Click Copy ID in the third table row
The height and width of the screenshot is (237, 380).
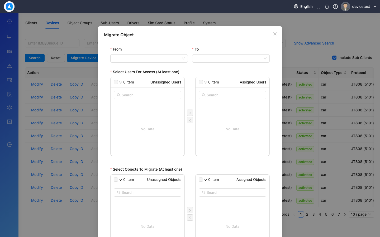click(76, 110)
